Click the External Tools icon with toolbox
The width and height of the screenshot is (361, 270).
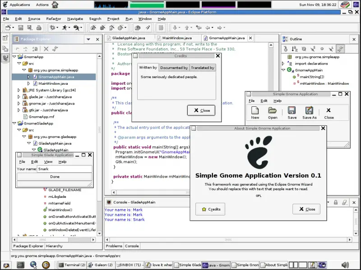click(76, 27)
